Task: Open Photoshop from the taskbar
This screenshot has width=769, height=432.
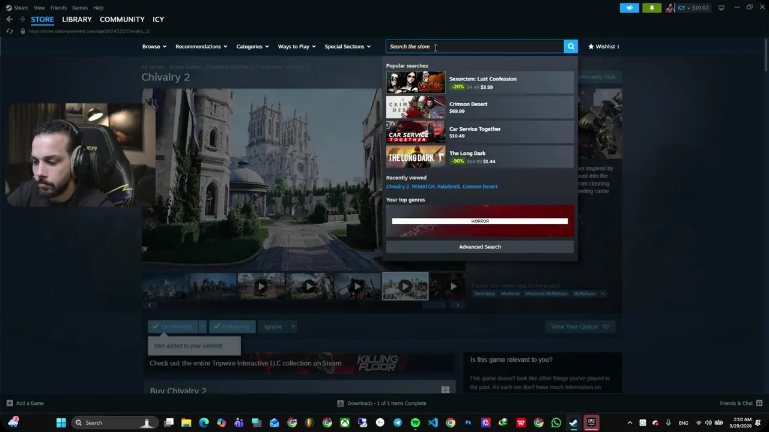Action: click(468, 423)
